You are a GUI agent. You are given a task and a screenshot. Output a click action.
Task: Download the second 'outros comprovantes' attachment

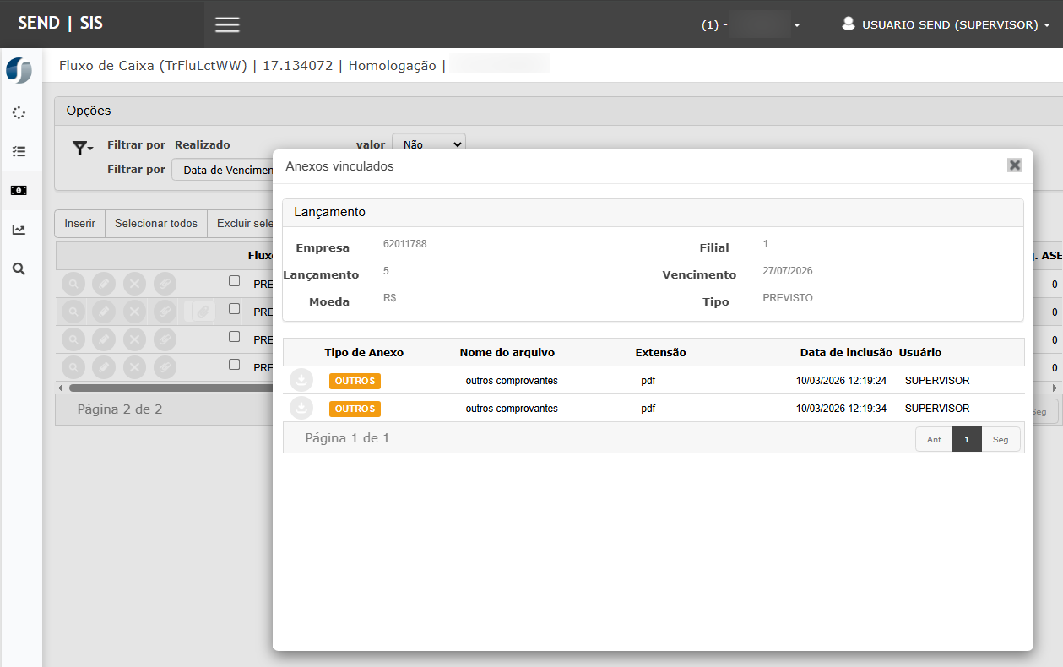click(301, 409)
